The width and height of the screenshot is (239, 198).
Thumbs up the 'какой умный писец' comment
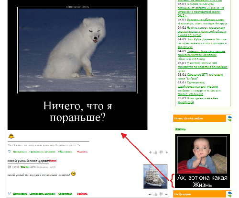pyautogui.click(x=155, y=194)
